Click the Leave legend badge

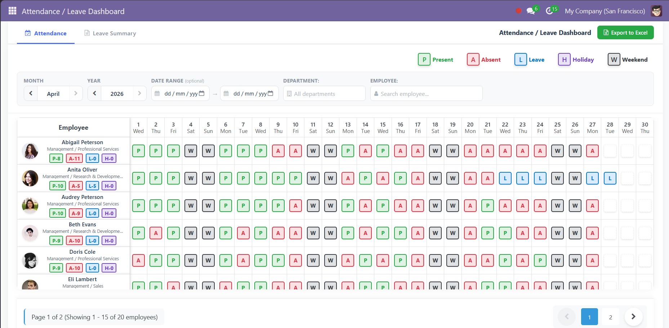click(521, 59)
